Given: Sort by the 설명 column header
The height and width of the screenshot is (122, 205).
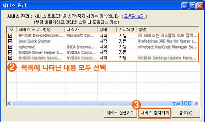Looking at the screenshot, I should click(168, 30).
